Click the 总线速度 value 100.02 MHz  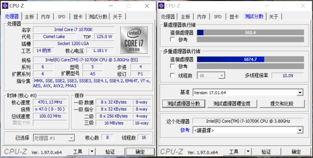point(50,116)
